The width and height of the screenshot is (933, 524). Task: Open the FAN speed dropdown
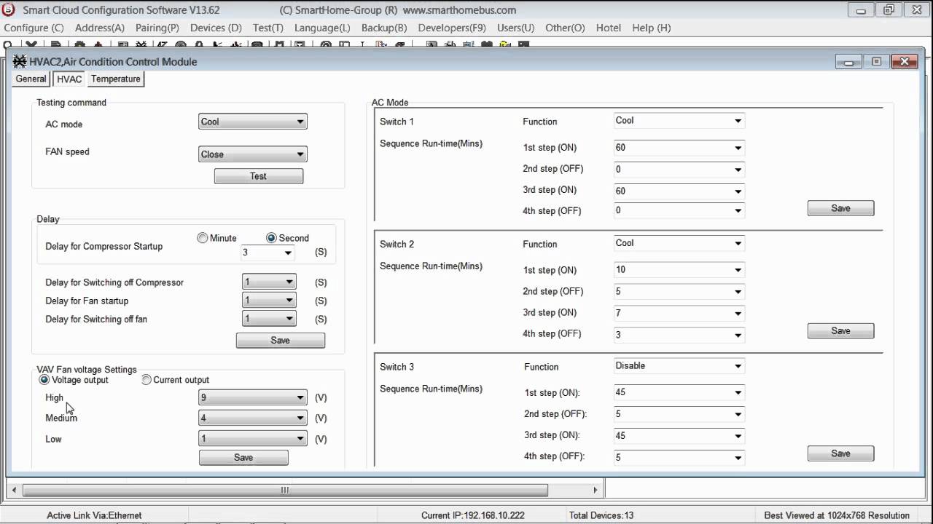(252, 154)
